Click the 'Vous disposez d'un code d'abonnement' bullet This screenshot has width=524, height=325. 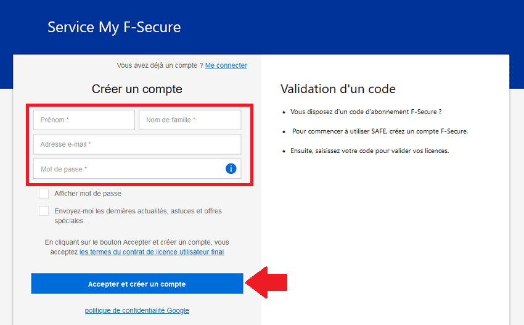[366, 112]
